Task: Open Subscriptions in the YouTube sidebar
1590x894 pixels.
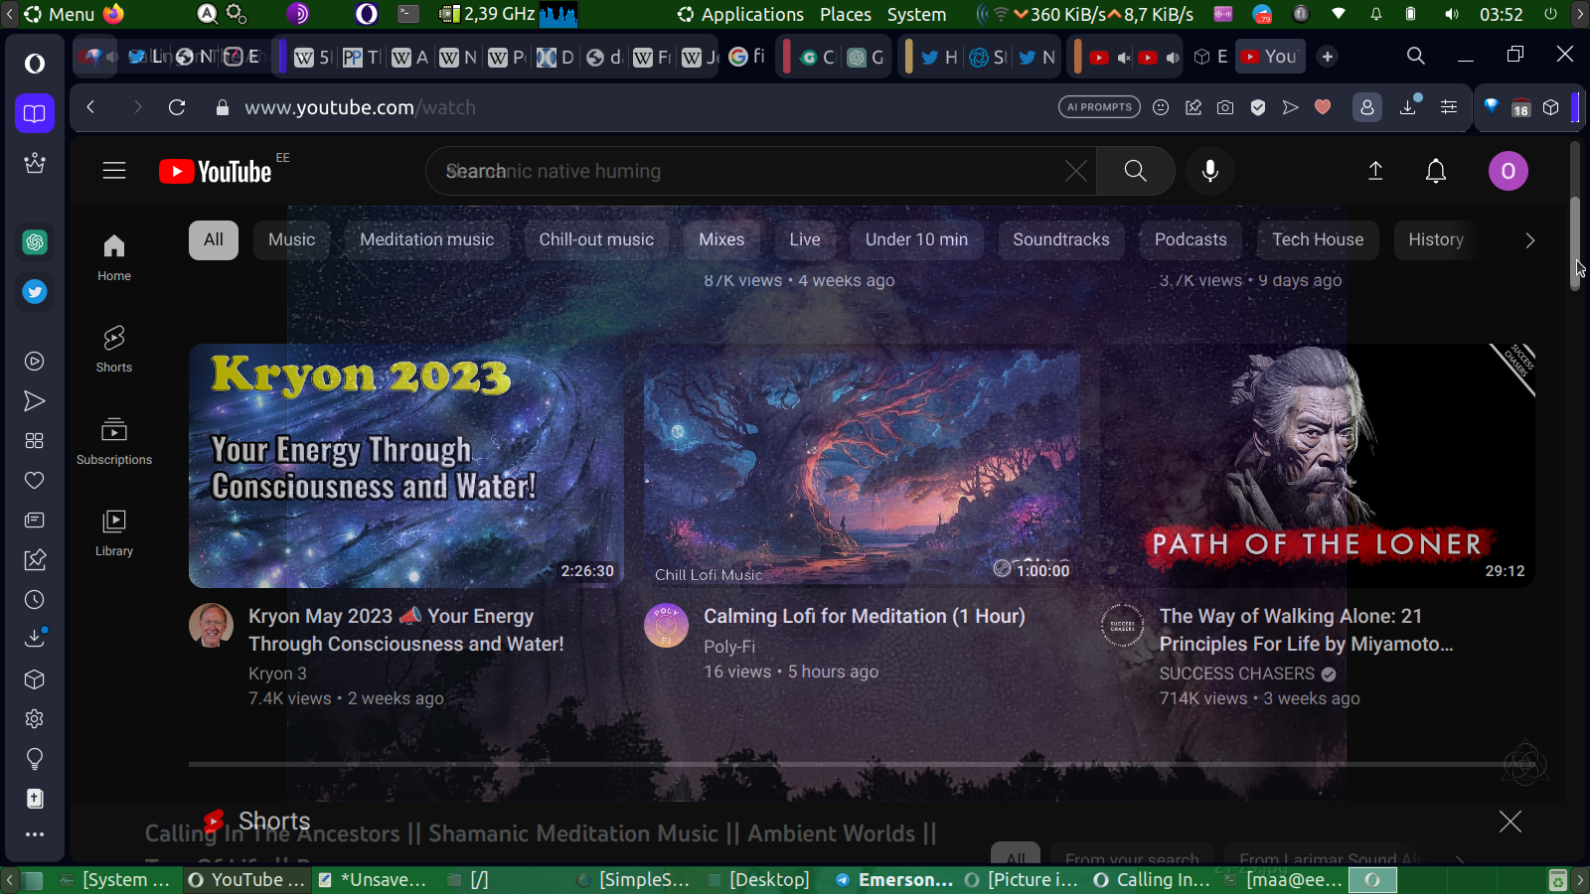Action: click(114, 441)
